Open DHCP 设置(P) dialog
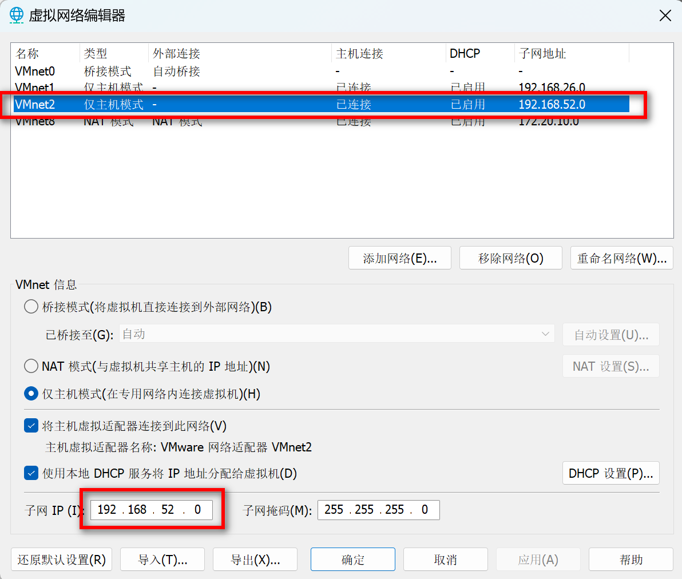The width and height of the screenshot is (682, 579). pyautogui.click(x=610, y=473)
